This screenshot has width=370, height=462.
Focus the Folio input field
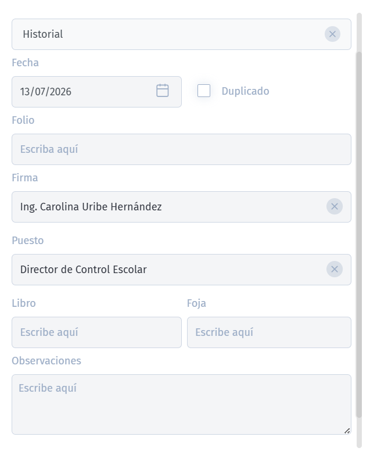click(x=181, y=149)
